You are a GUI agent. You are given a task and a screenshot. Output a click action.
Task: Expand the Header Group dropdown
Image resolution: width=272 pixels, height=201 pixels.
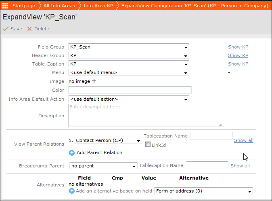[128, 55]
